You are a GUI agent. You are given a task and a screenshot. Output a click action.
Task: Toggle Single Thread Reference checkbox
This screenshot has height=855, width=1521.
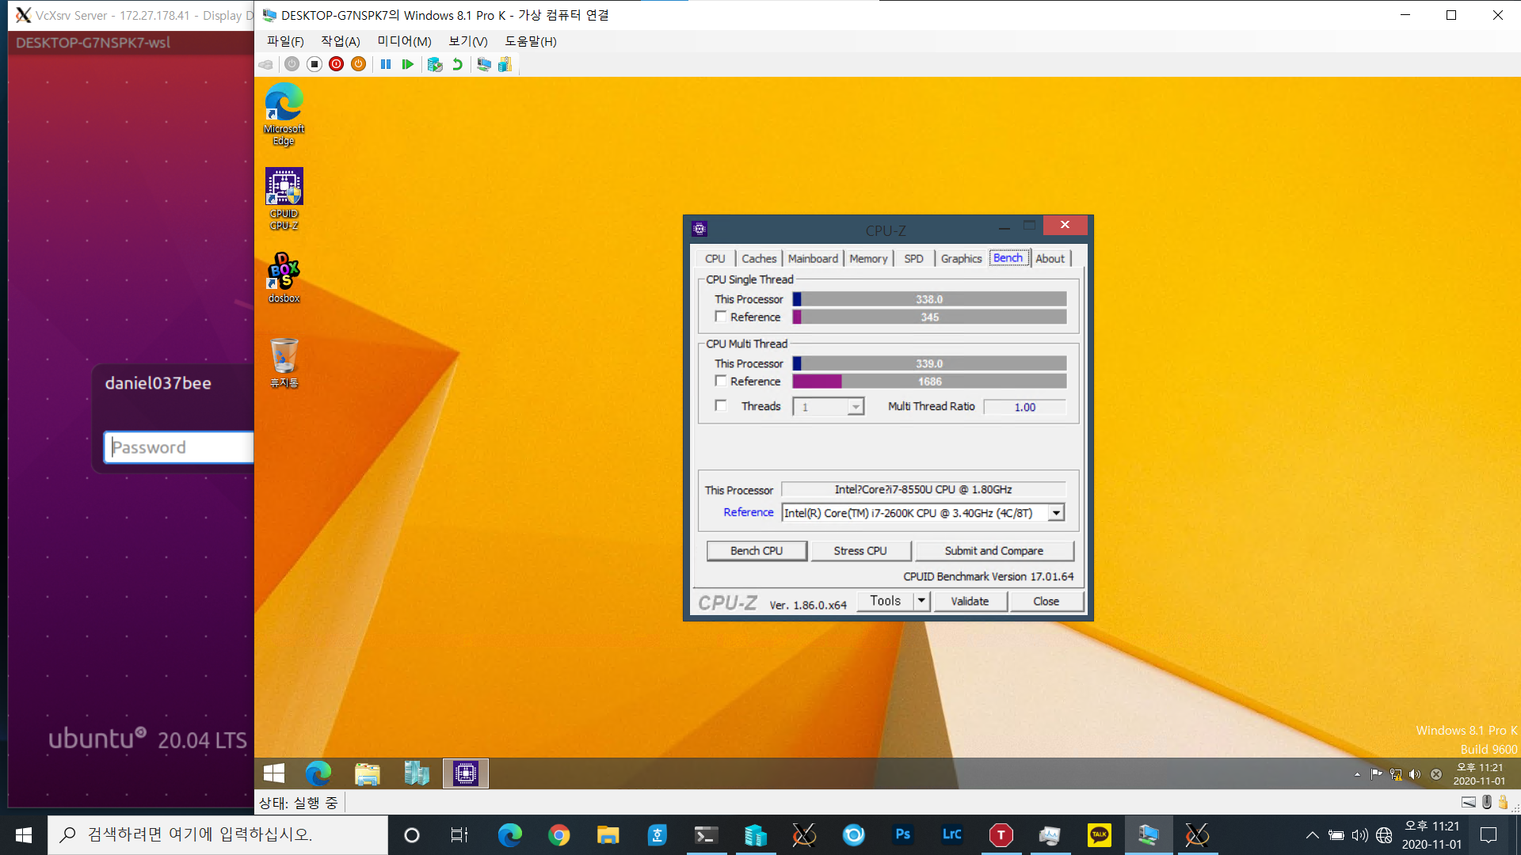click(x=721, y=317)
